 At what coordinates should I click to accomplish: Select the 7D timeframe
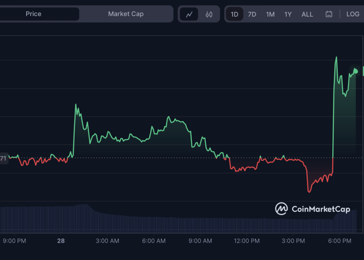(252, 14)
